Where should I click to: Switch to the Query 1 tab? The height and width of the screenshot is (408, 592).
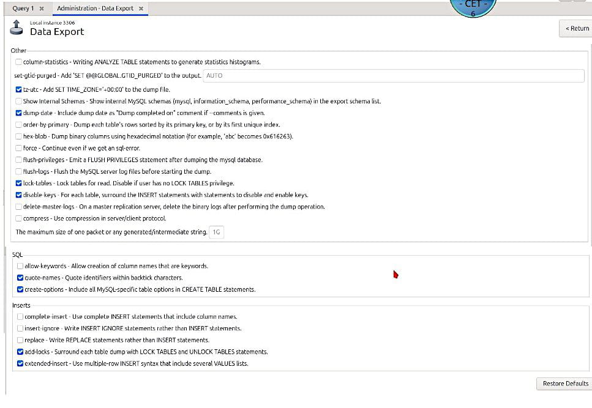pos(23,9)
